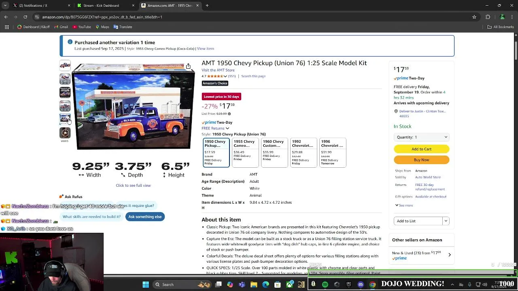Reload the Amazon page

tap(25, 17)
